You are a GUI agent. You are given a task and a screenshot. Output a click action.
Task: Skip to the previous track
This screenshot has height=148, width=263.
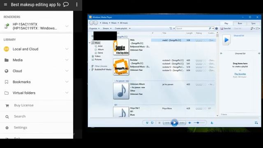tap(167, 123)
